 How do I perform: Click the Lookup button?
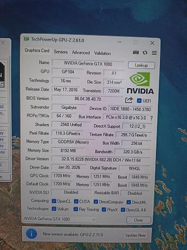[x=142, y=65]
